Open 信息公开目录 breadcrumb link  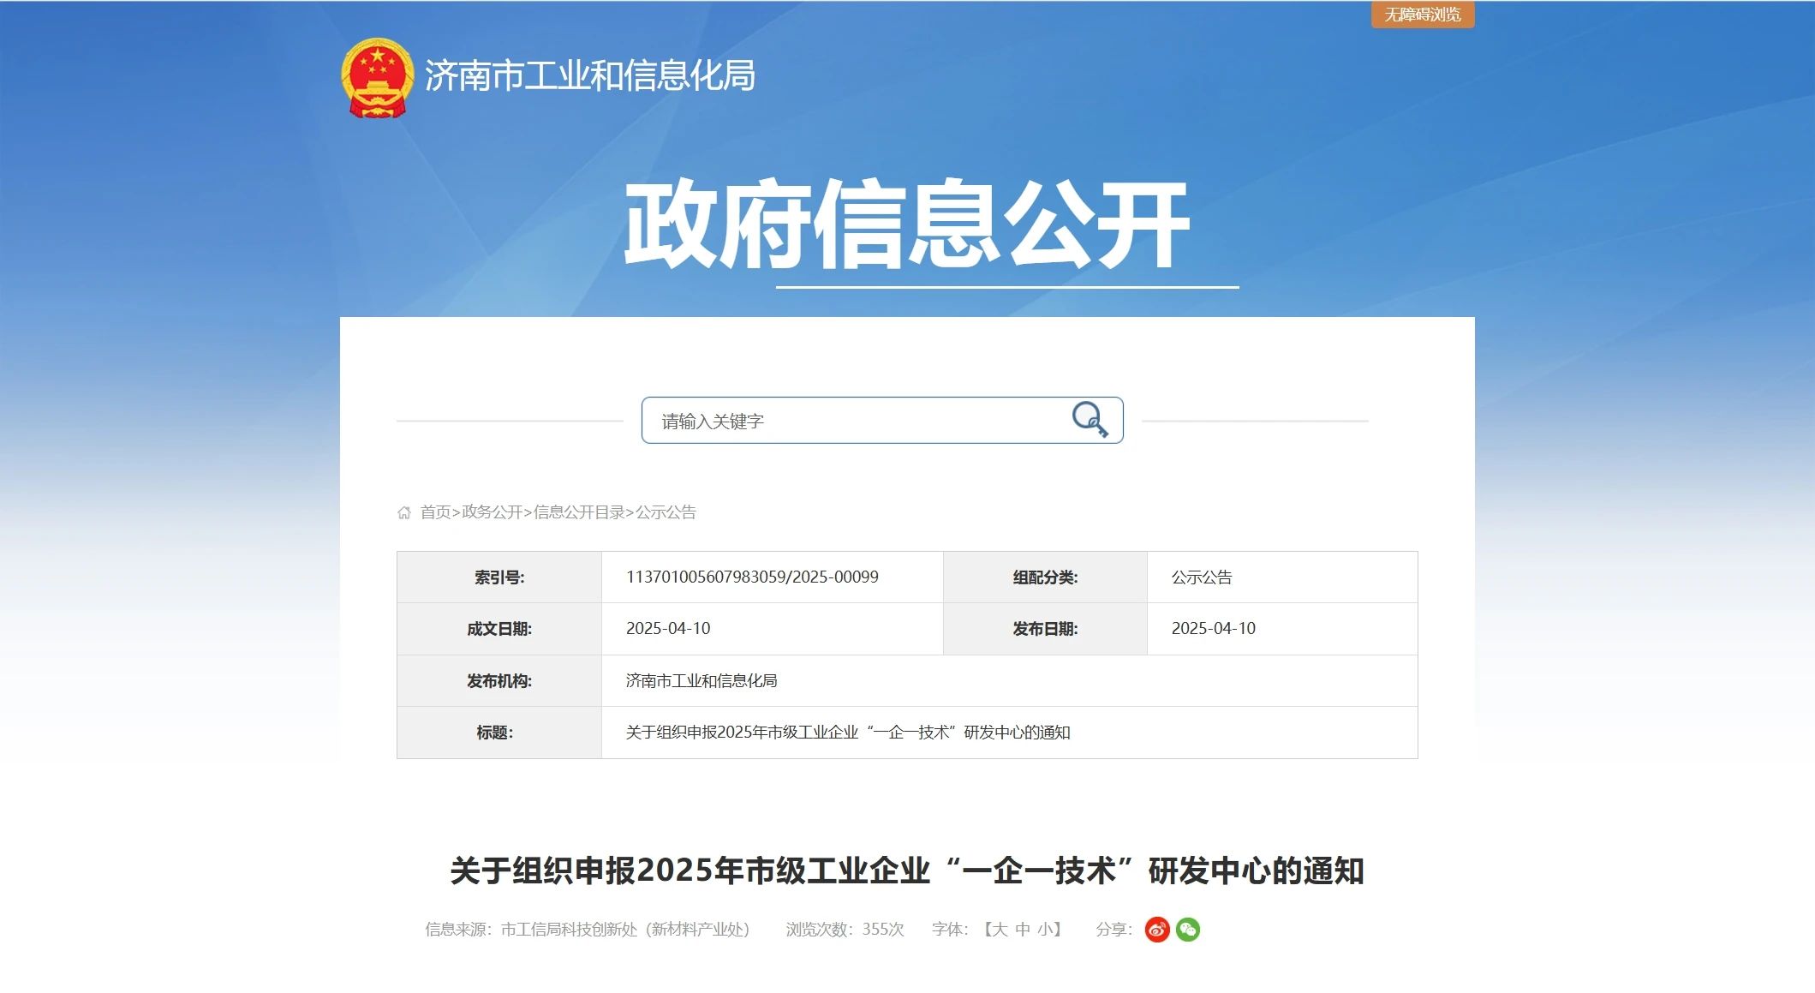[579, 512]
